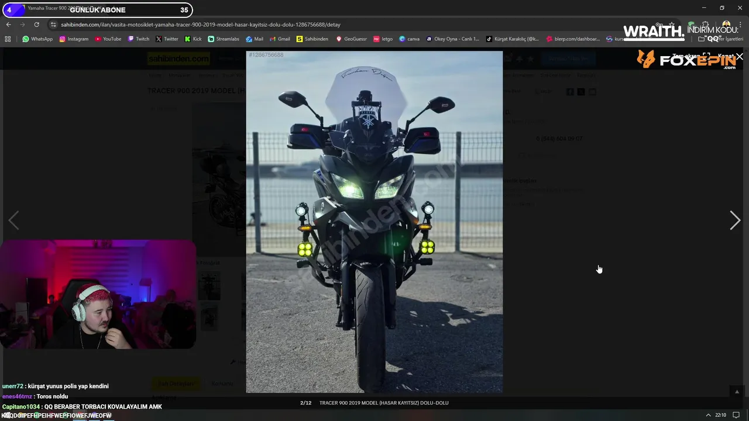This screenshot has height=421, width=749.
Task: Reload the page with the refresh icon
Action: (x=36, y=25)
